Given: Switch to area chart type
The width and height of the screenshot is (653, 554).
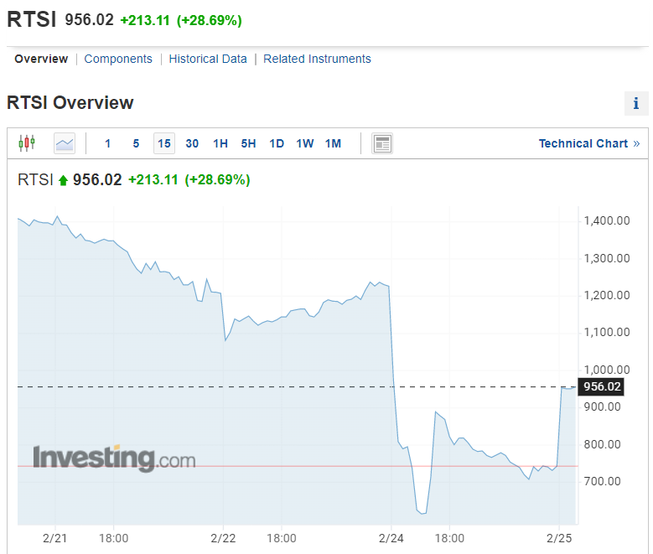Looking at the screenshot, I should tap(65, 143).
